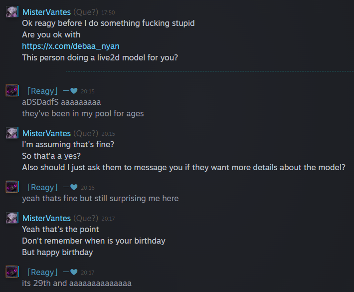
Task: Click Reagy's avatar on the 20:16 message
Action: coord(12,187)
